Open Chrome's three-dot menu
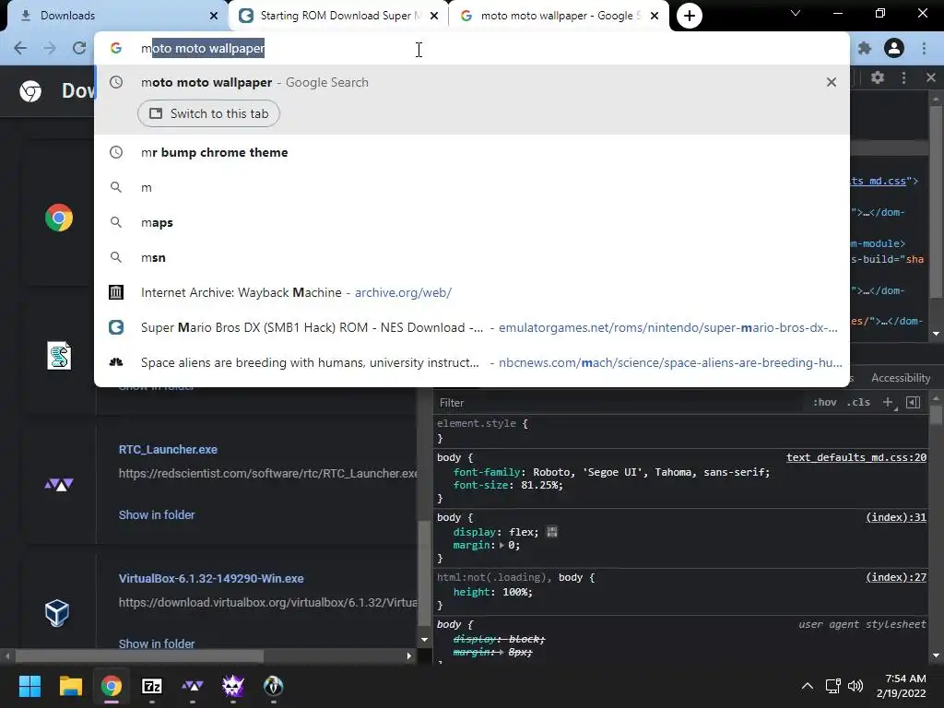The width and height of the screenshot is (944, 708). coord(924,48)
